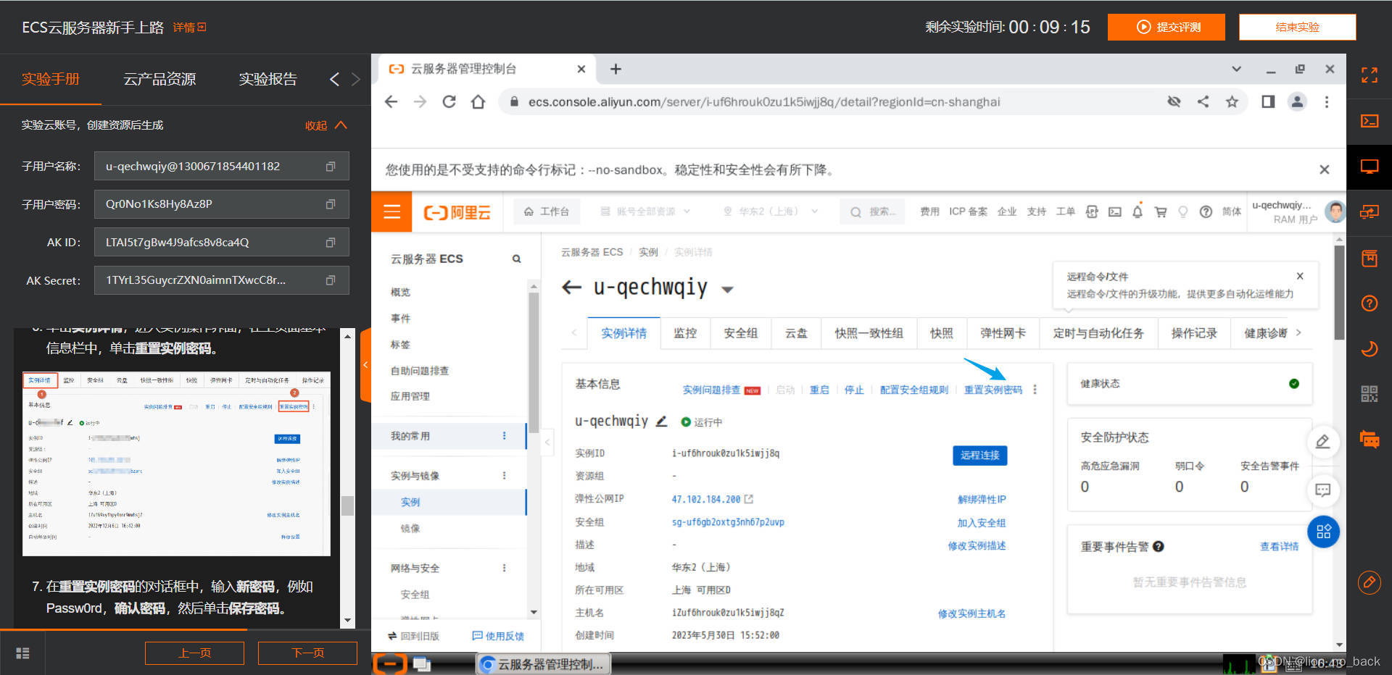Open the 监控 tab

pyautogui.click(x=685, y=333)
